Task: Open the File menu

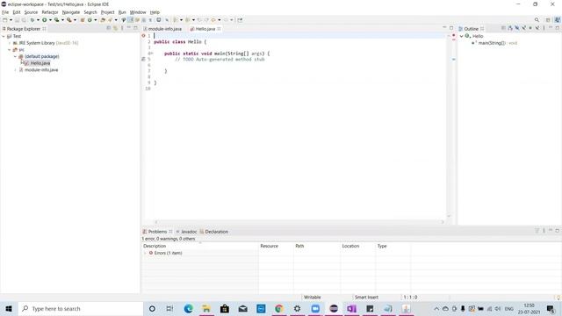Action: coord(5,12)
